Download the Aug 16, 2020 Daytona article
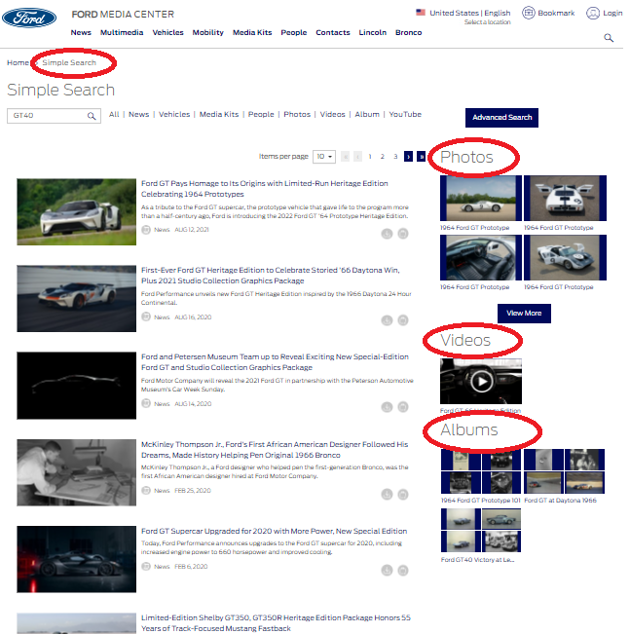630x634 pixels. click(387, 320)
